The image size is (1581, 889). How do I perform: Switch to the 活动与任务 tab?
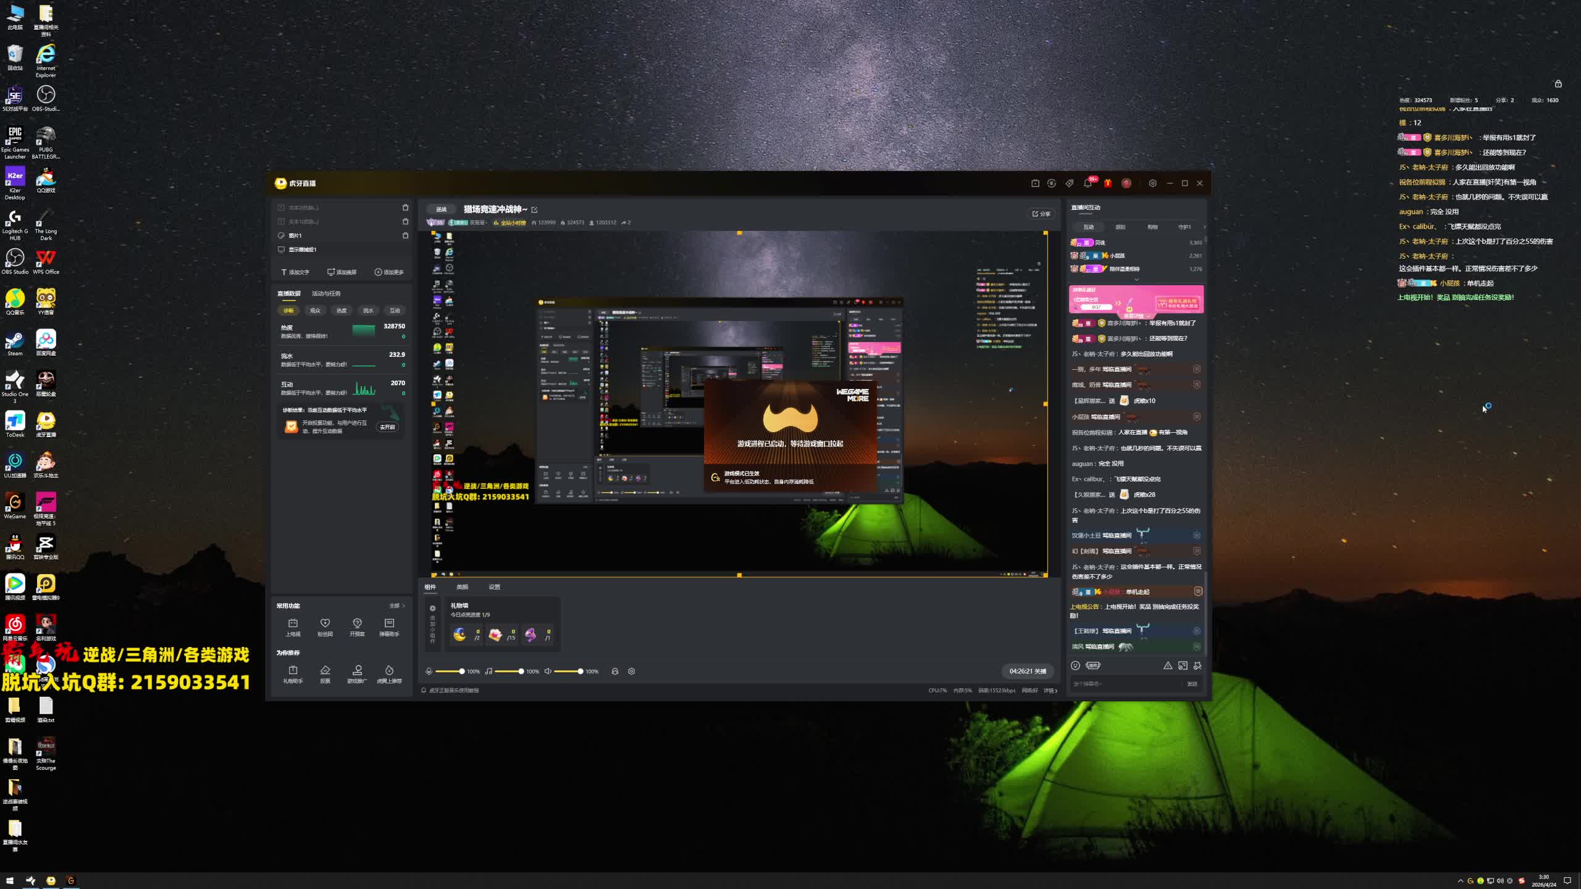pyautogui.click(x=326, y=293)
